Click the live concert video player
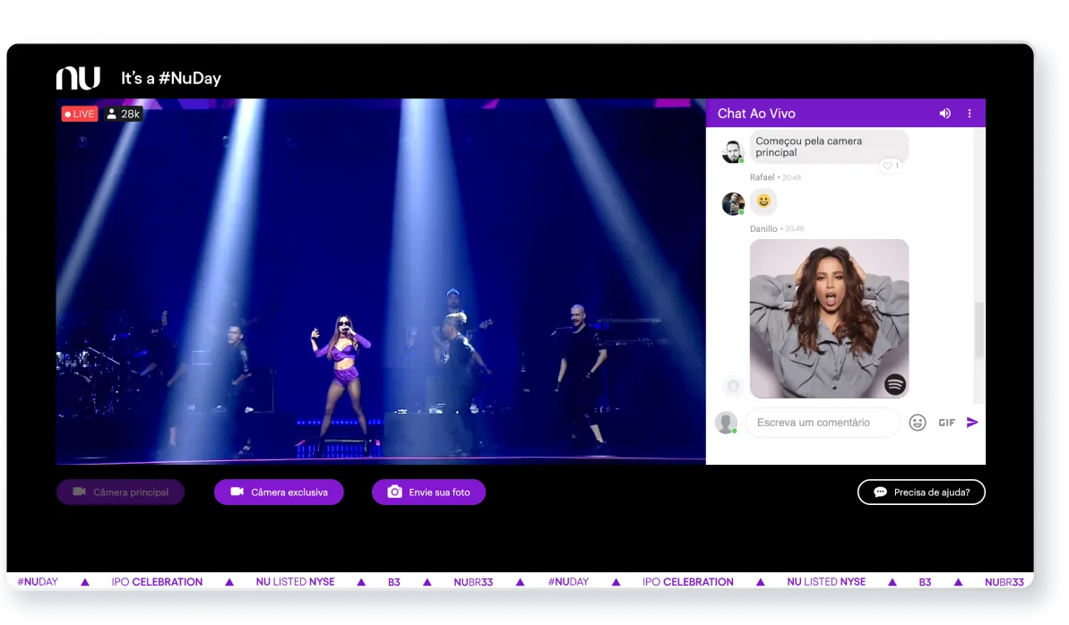This screenshot has height=625, width=1069. 381,281
